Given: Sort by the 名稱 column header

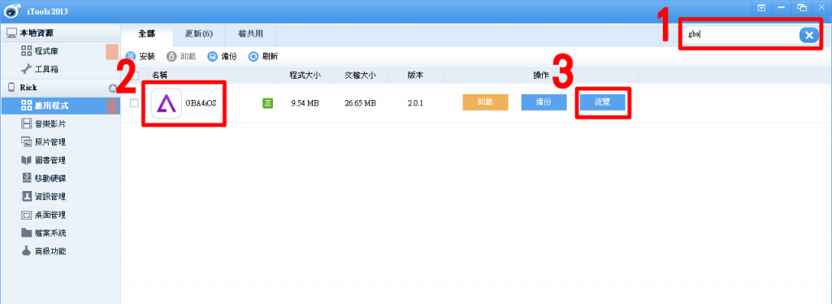Looking at the screenshot, I should tap(161, 76).
